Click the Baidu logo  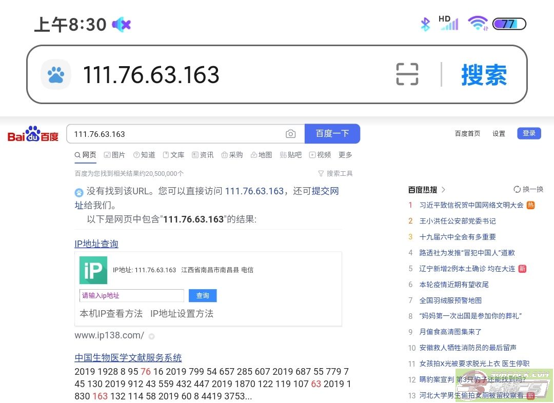tap(33, 134)
